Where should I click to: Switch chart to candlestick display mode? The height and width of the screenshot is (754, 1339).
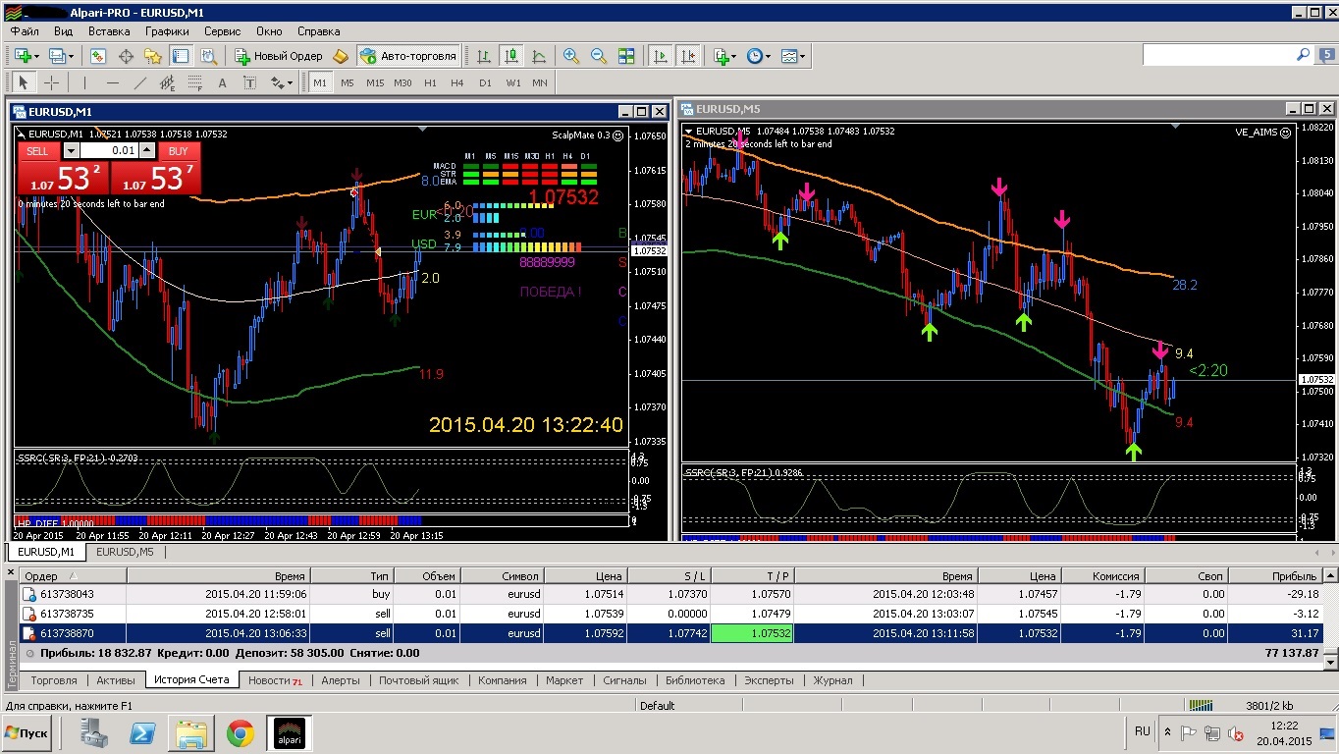(x=510, y=56)
